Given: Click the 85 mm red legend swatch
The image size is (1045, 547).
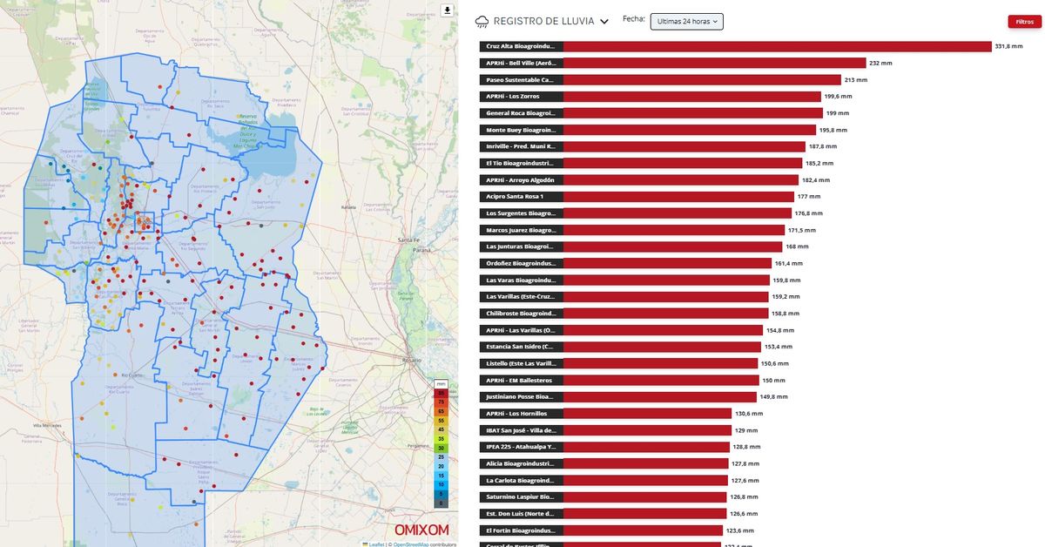Looking at the screenshot, I should tap(442, 394).
